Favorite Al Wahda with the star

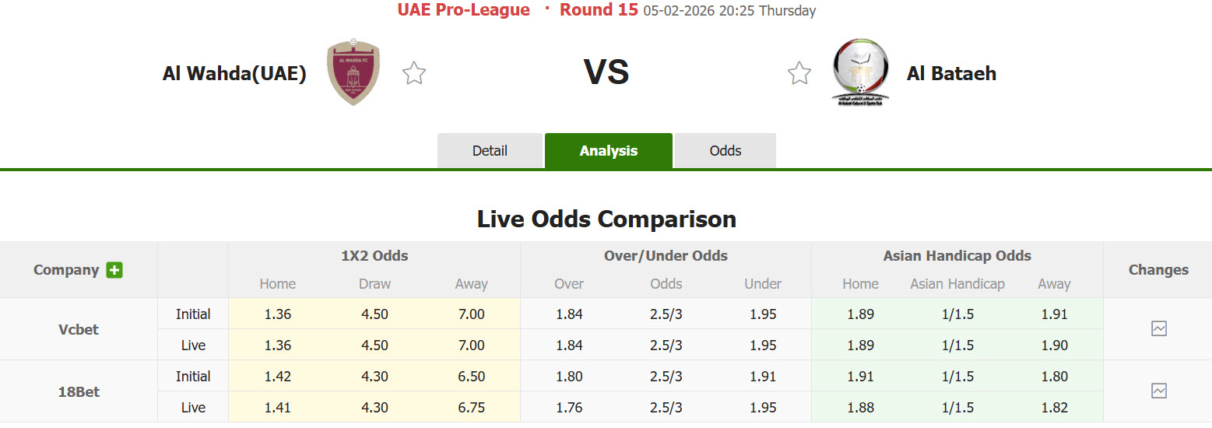(414, 74)
